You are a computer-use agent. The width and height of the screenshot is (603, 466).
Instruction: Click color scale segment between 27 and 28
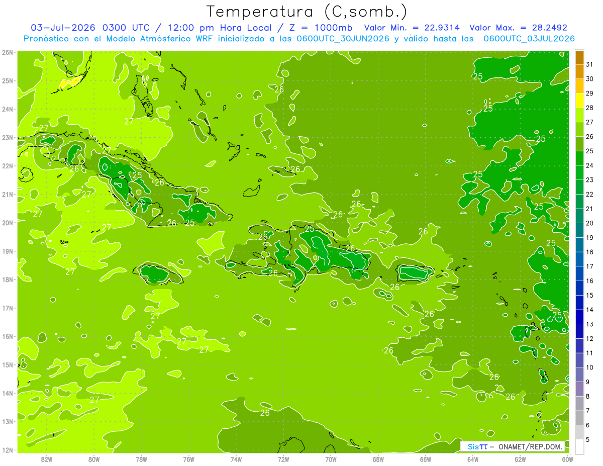579,115
